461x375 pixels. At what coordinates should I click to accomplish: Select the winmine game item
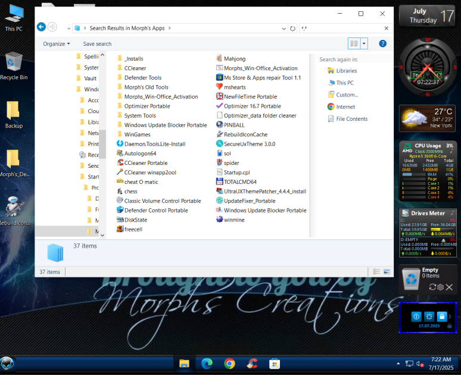tap(230, 220)
